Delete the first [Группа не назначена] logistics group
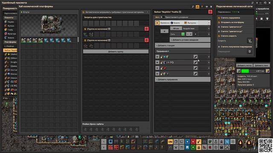Screen dimensions: 273x153 [x=146, y=29]
